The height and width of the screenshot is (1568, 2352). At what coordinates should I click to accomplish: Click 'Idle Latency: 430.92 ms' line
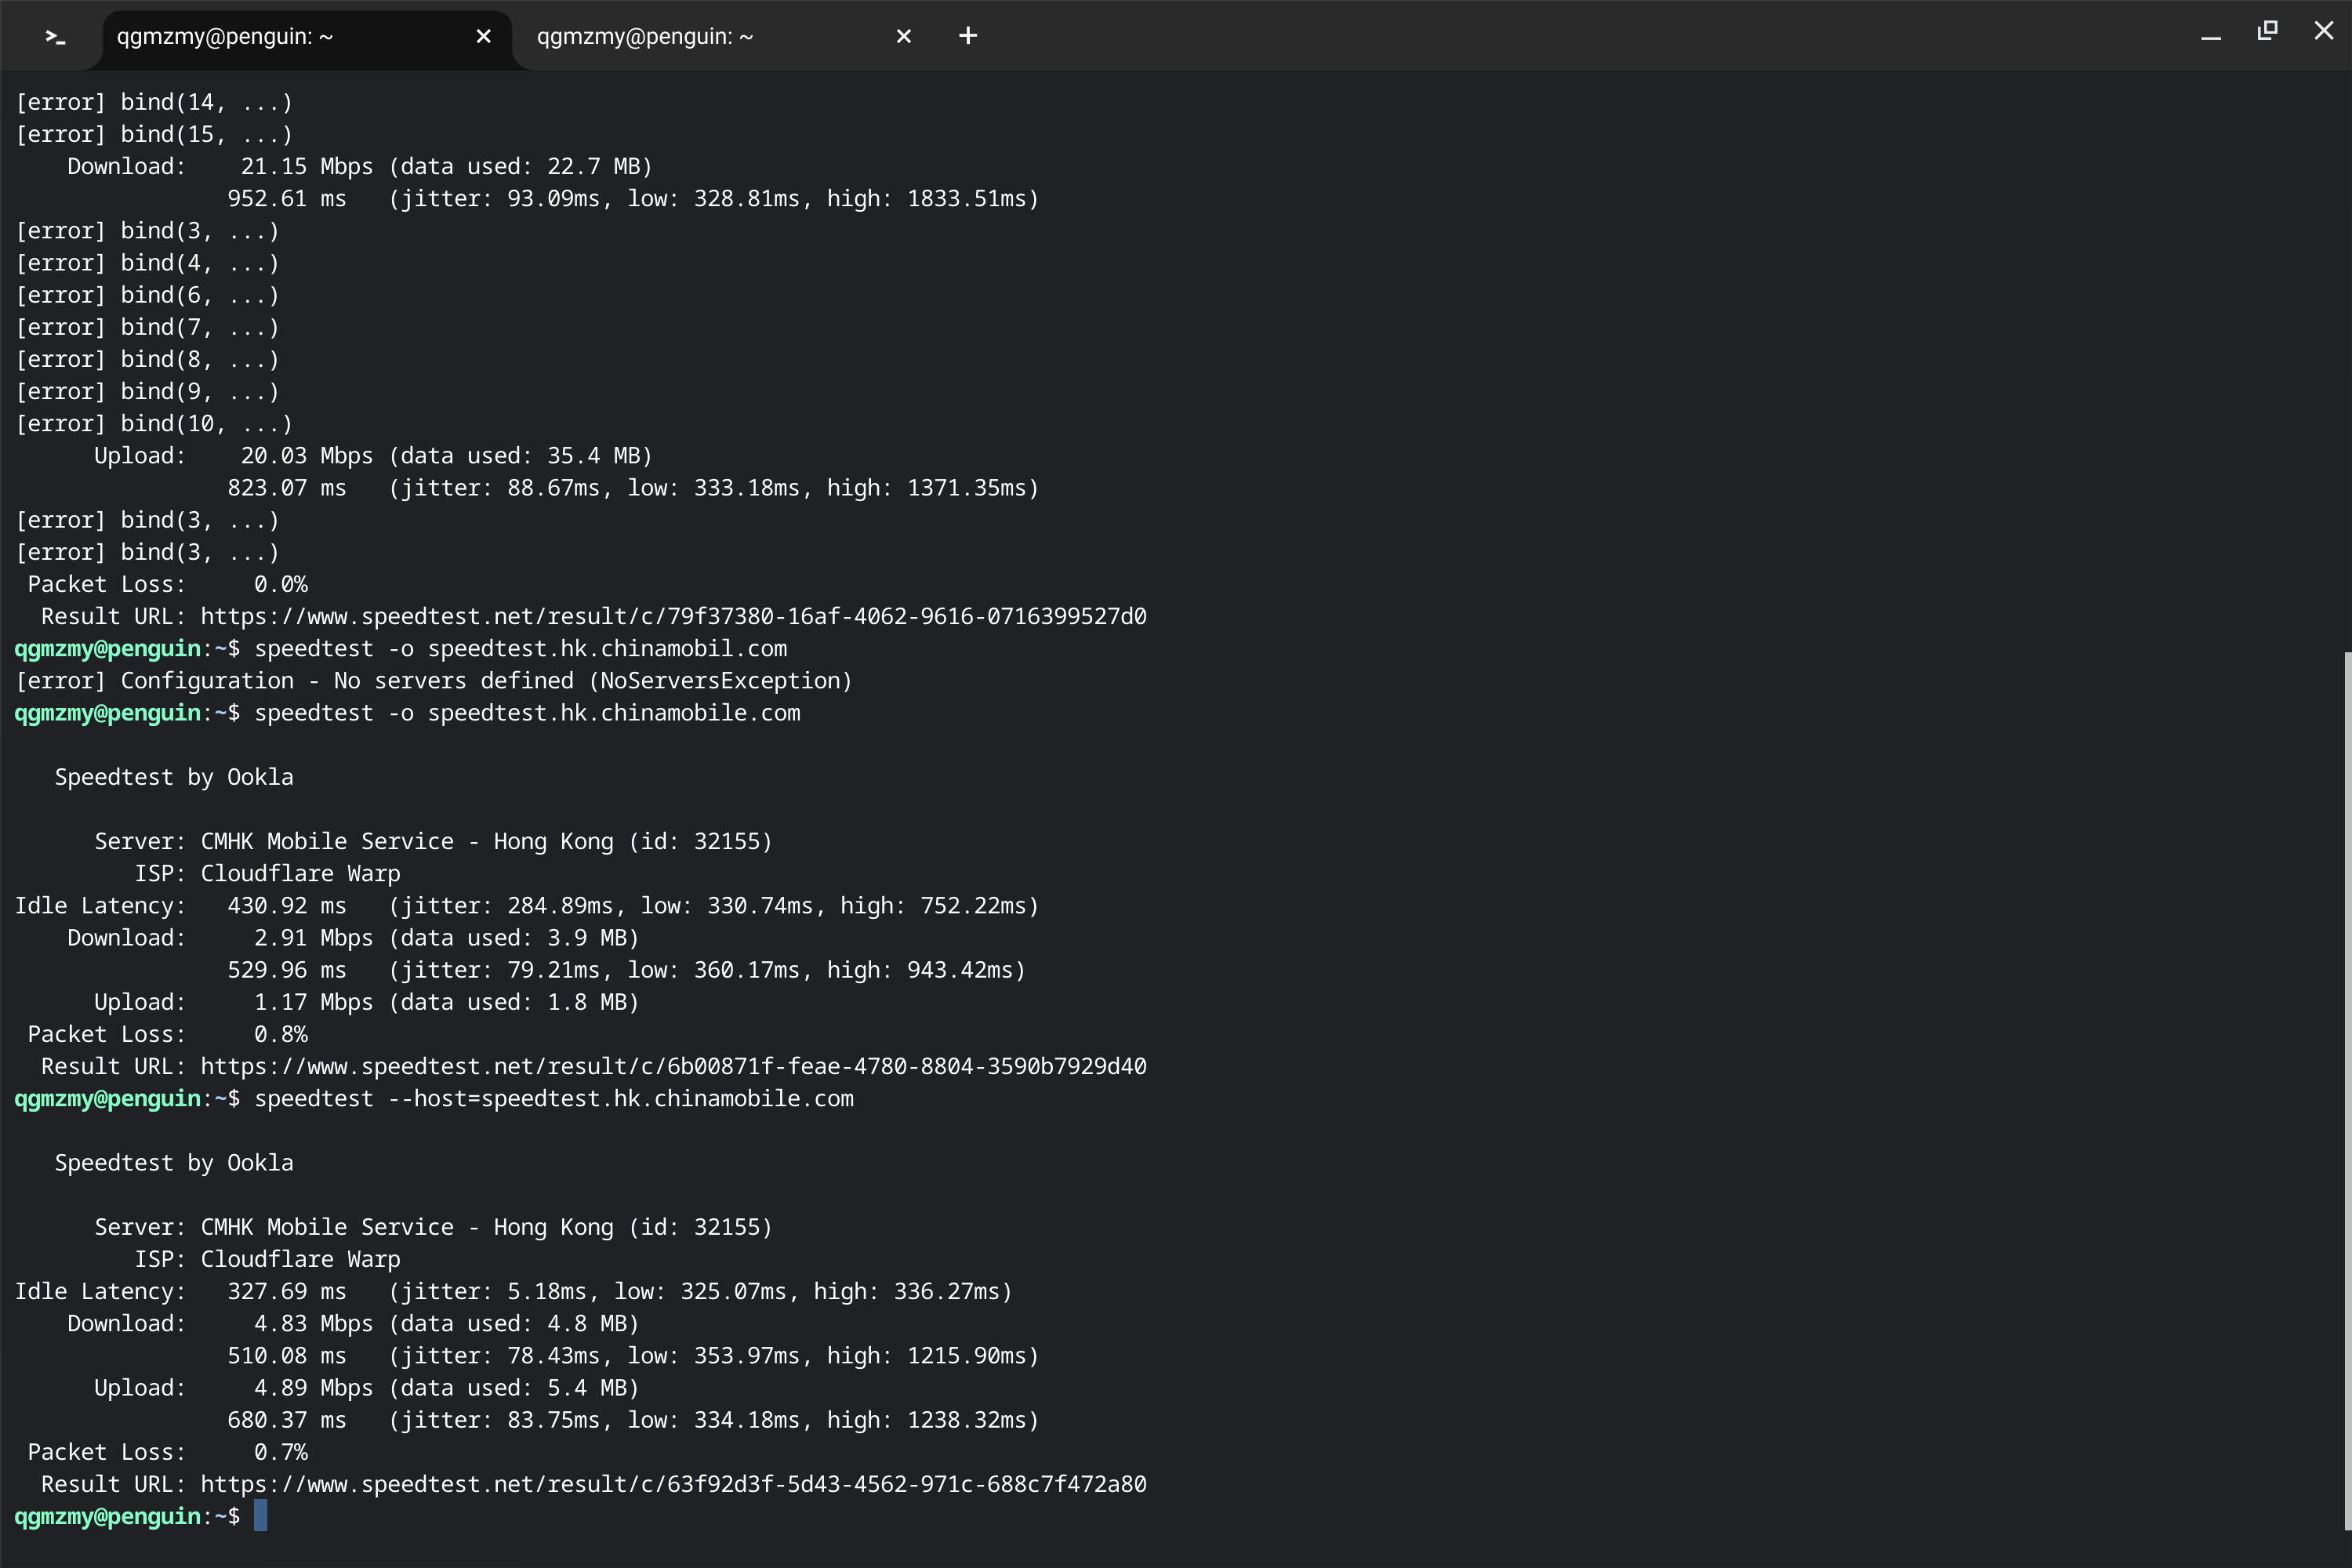click(527, 906)
